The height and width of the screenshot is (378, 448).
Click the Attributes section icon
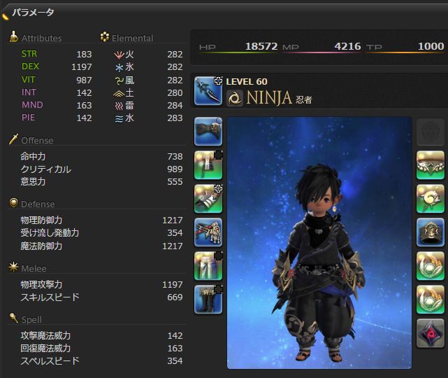click(13, 36)
